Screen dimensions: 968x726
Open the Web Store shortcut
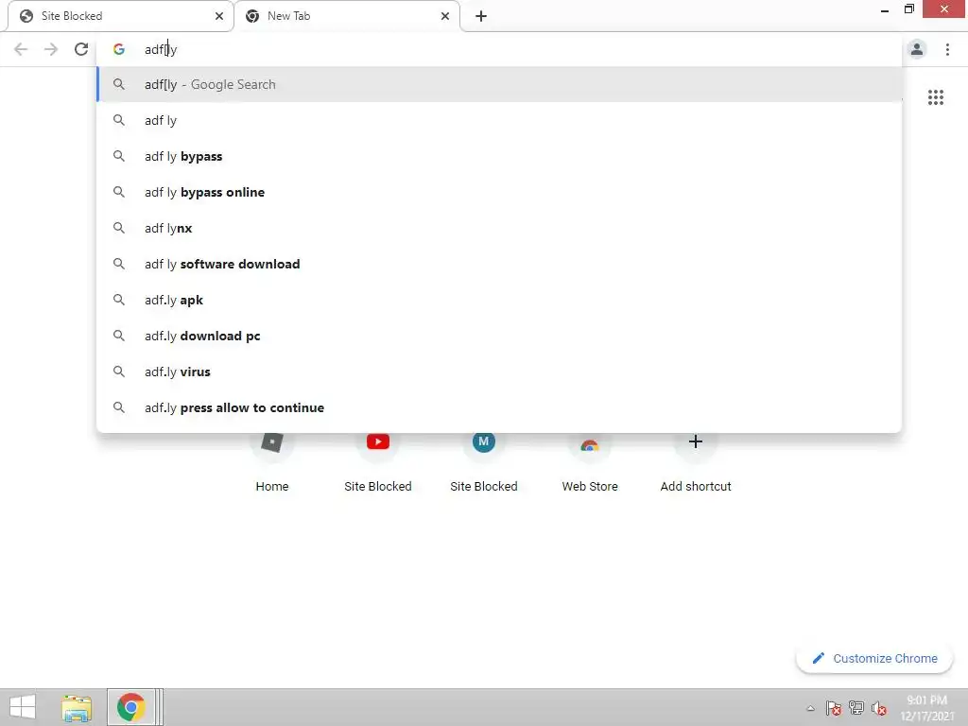(590, 463)
